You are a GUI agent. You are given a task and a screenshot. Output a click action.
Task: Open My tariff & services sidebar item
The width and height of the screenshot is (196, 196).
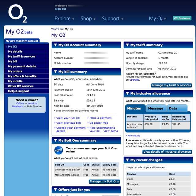[27, 57]
